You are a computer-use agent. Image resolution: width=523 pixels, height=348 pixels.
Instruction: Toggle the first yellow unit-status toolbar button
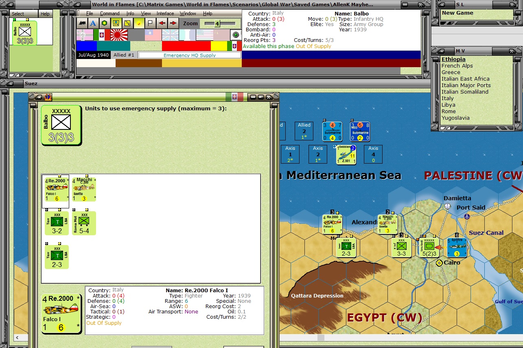point(116,23)
